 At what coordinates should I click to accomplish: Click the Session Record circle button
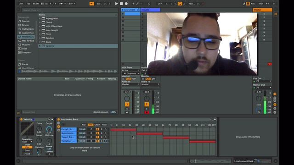click(149, 4)
